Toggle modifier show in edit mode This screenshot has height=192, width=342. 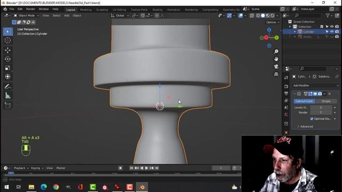[x=310, y=94]
